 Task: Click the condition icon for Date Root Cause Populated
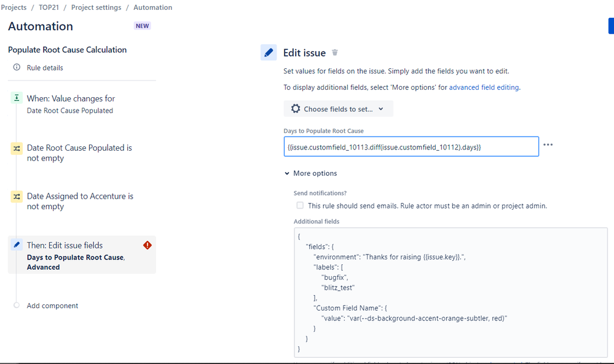[17, 149]
